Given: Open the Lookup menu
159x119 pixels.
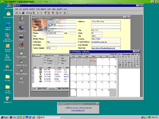Looking at the screenshot, I should click(32, 9).
